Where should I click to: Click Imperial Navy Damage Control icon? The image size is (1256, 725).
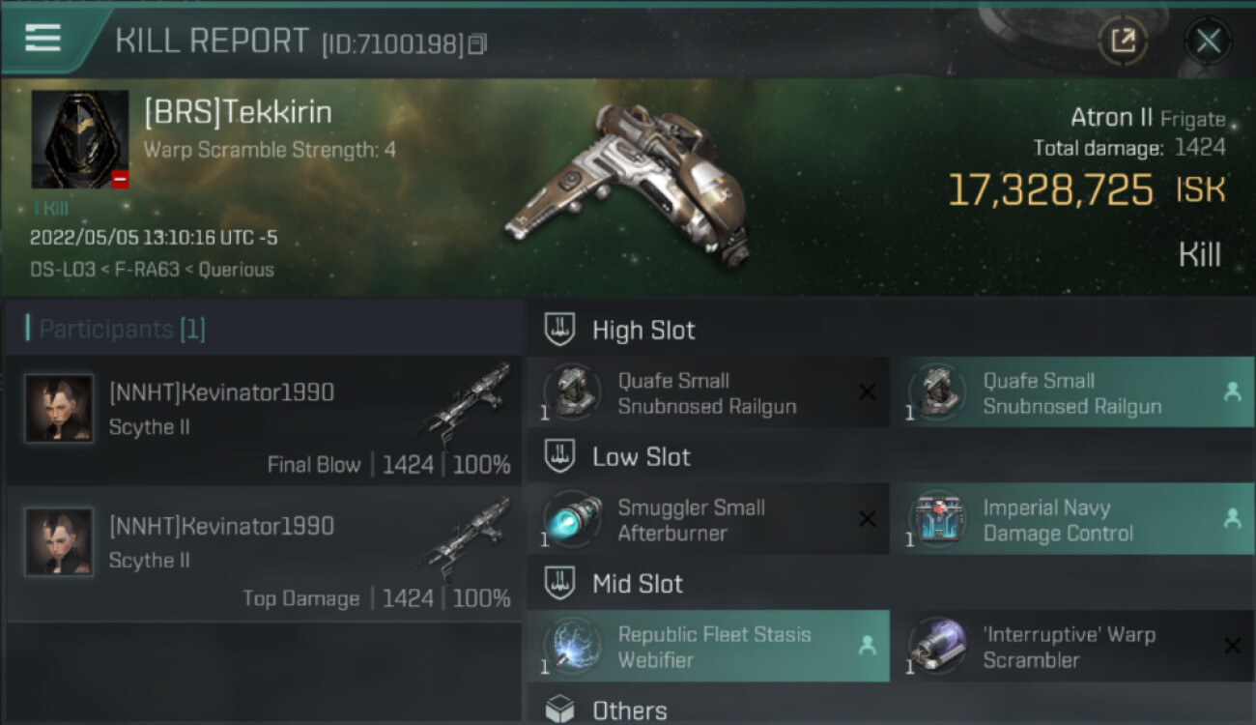coord(937,519)
